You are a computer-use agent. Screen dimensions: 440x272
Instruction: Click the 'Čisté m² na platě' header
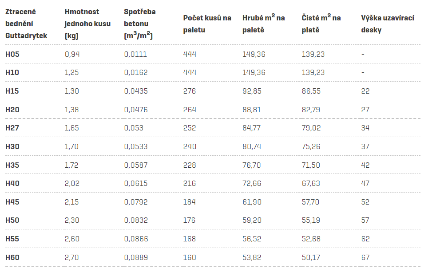pyautogui.click(x=321, y=24)
